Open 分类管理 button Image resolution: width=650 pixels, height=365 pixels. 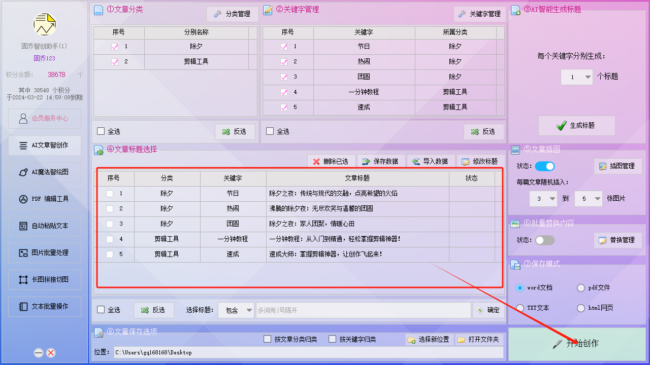tap(232, 14)
